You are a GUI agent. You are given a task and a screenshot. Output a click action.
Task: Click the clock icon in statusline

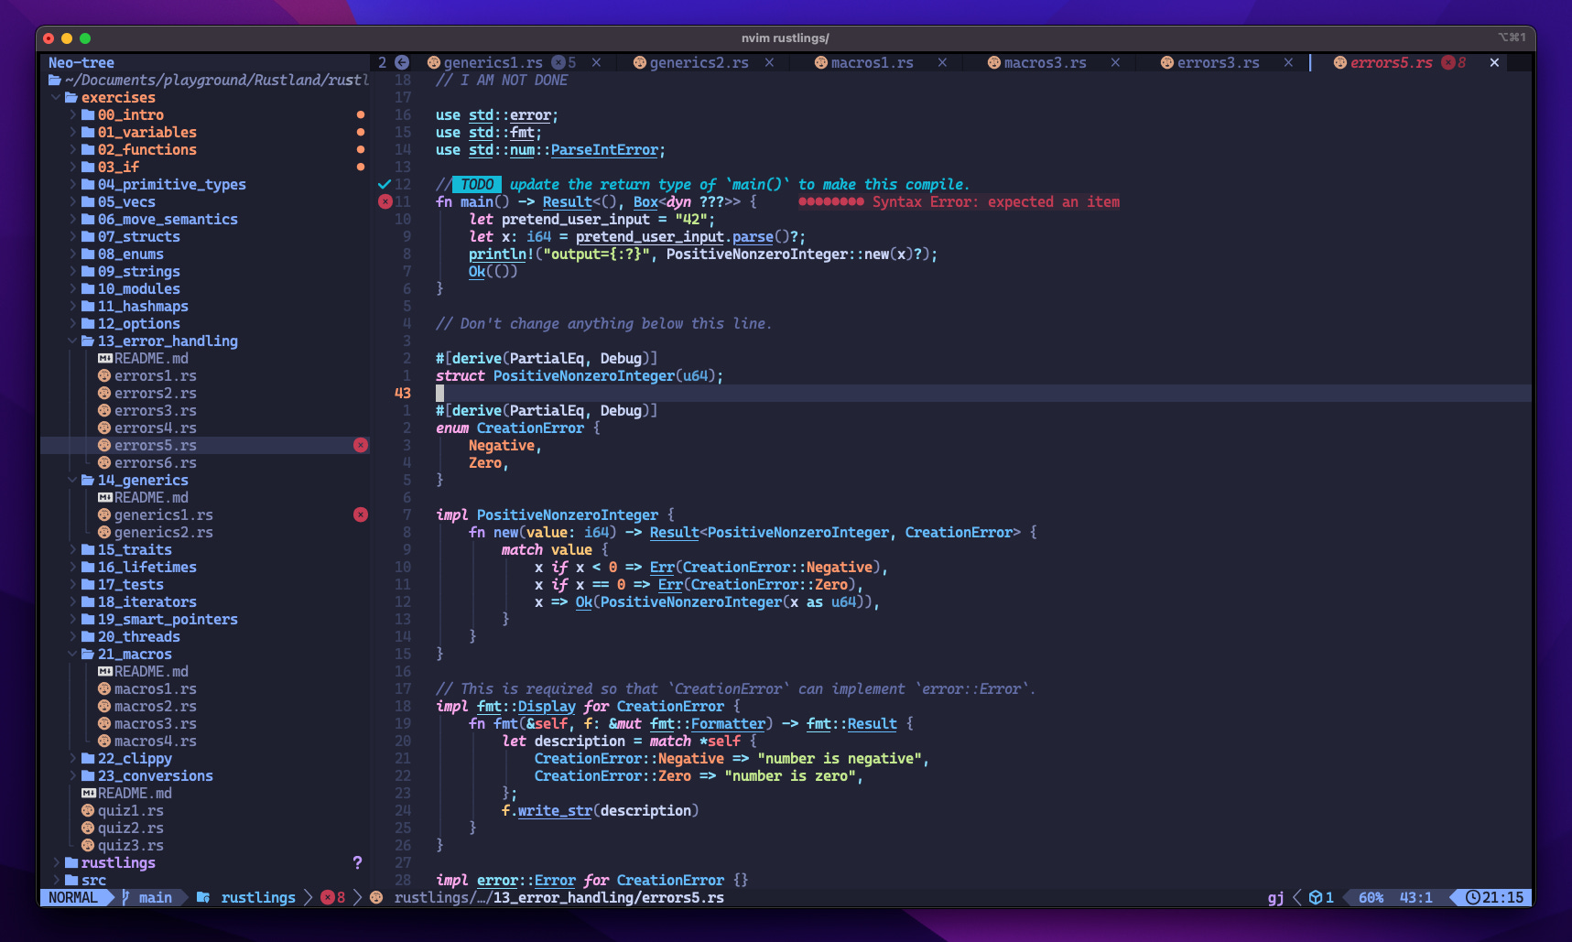pos(1473,897)
